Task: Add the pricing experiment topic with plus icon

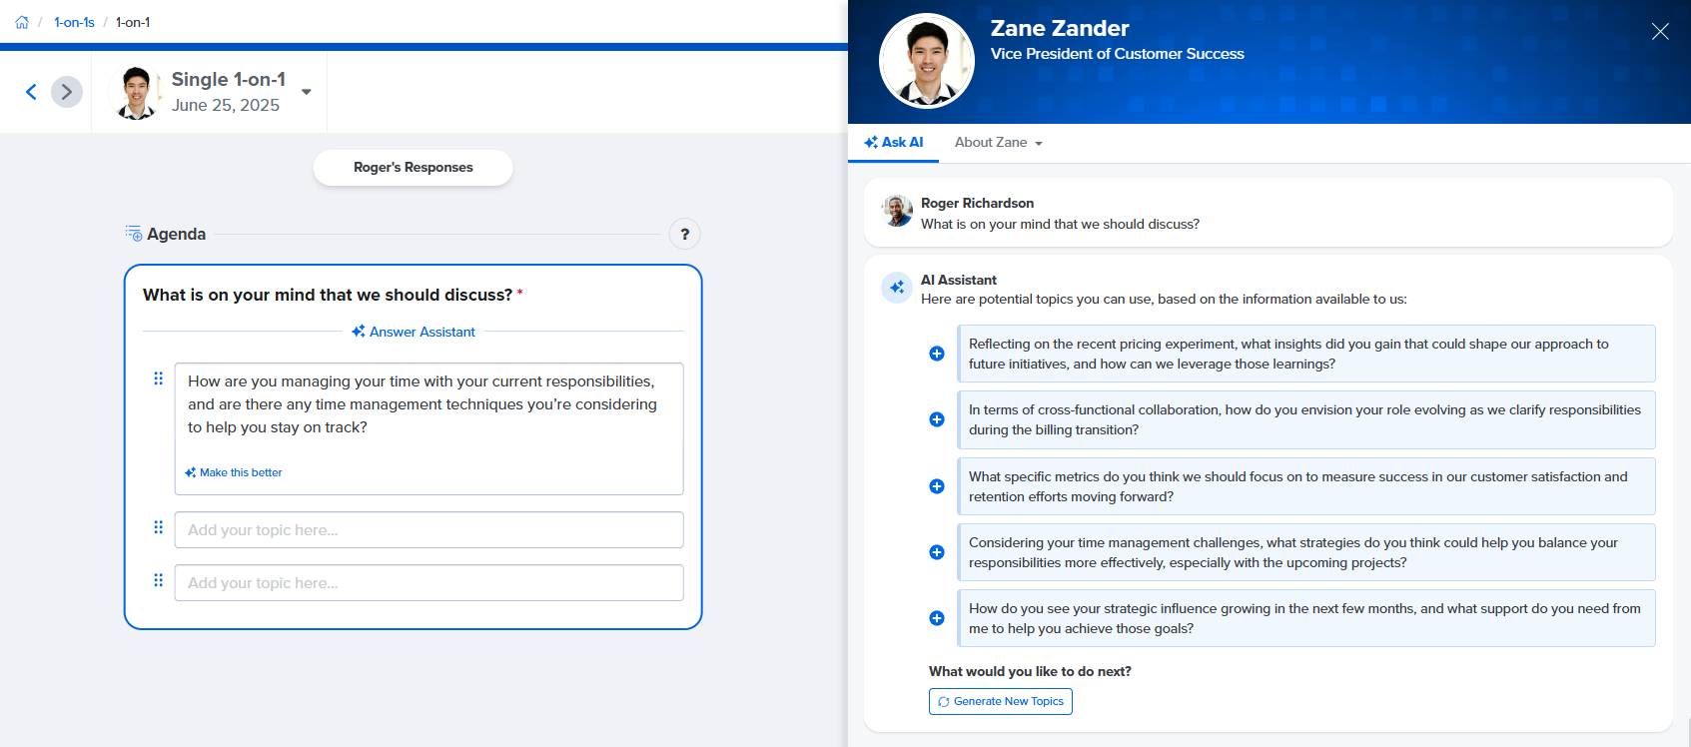Action: point(937,354)
